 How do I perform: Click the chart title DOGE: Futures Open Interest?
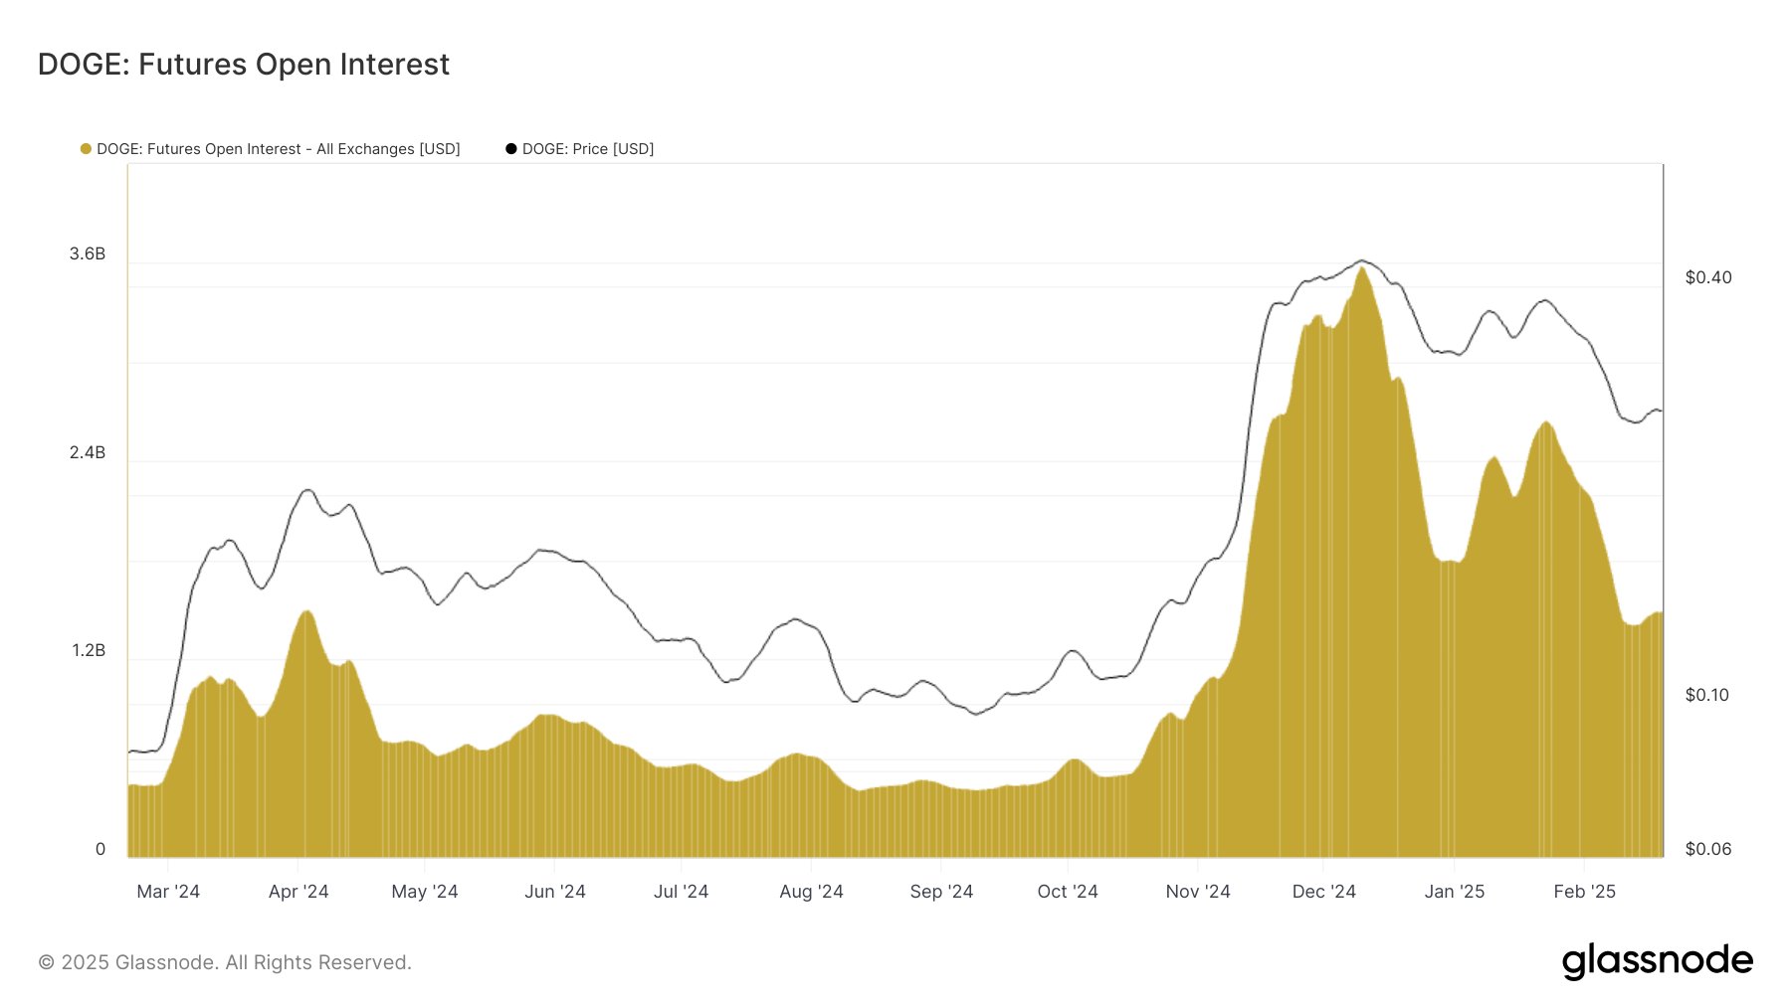(244, 65)
